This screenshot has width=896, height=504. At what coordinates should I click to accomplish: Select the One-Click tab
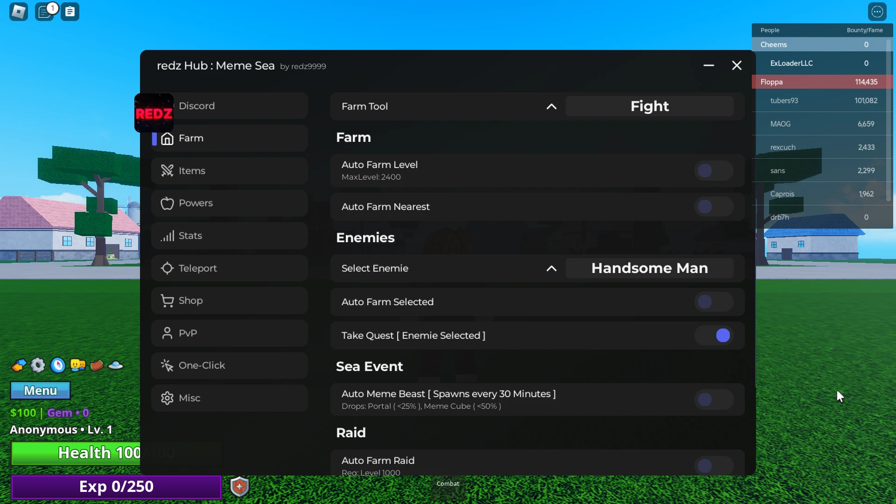pyautogui.click(x=230, y=365)
